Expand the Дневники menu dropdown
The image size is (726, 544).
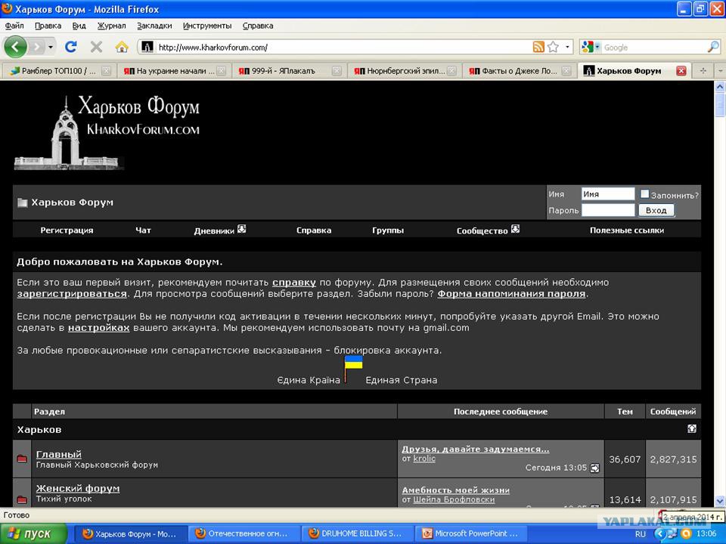tap(242, 229)
